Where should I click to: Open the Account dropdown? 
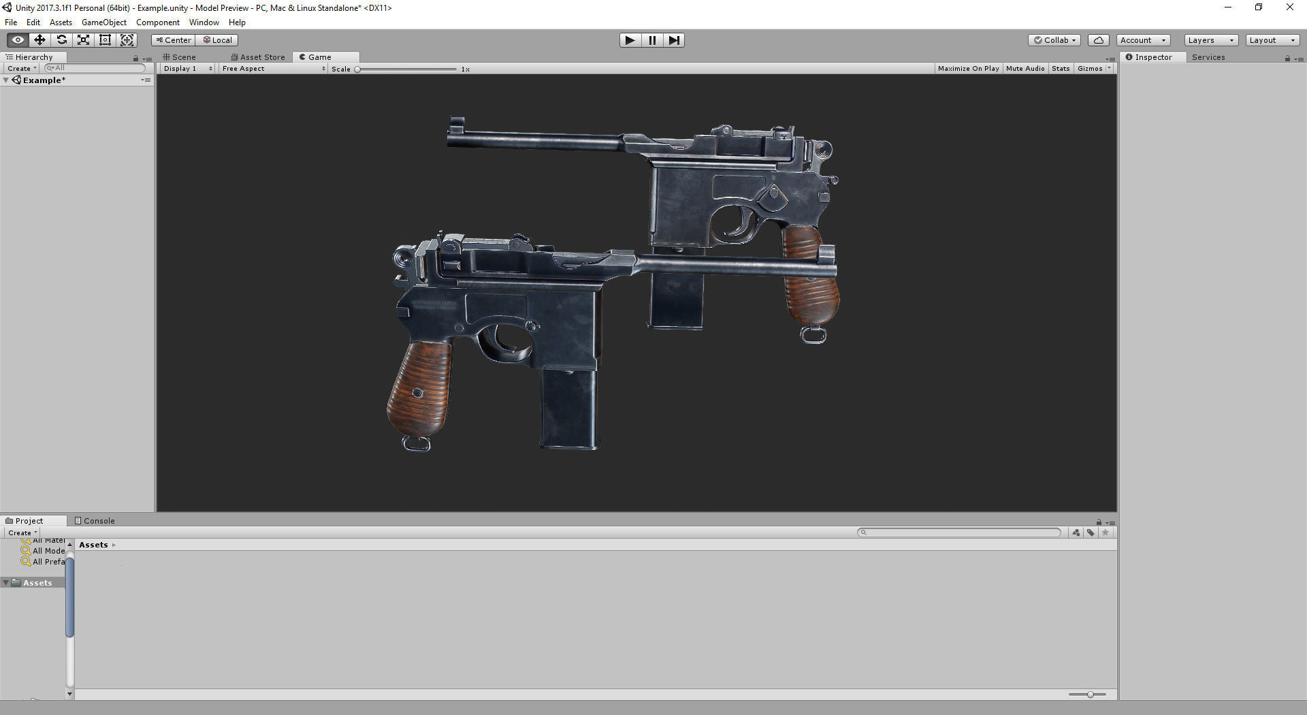point(1143,40)
